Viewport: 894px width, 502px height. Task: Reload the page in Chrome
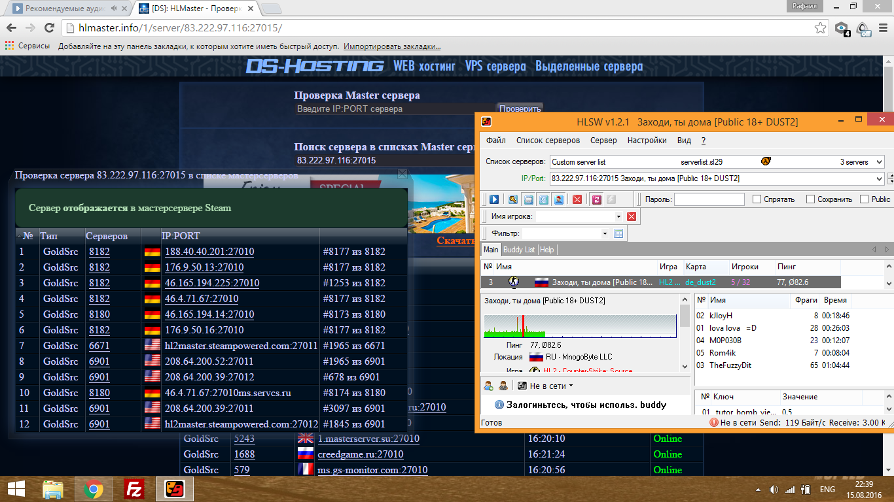[49, 28]
